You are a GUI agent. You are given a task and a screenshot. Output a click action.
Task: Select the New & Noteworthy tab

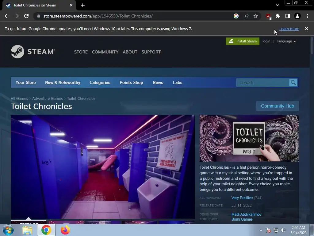click(x=63, y=82)
